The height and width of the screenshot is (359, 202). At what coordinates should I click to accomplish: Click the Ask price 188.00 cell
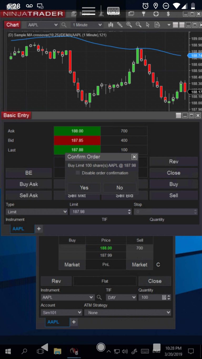pyautogui.click(x=77, y=131)
